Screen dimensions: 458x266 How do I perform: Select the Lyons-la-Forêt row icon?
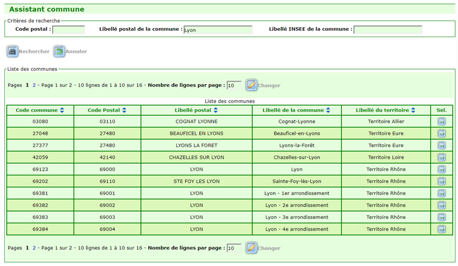click(442, 145)
